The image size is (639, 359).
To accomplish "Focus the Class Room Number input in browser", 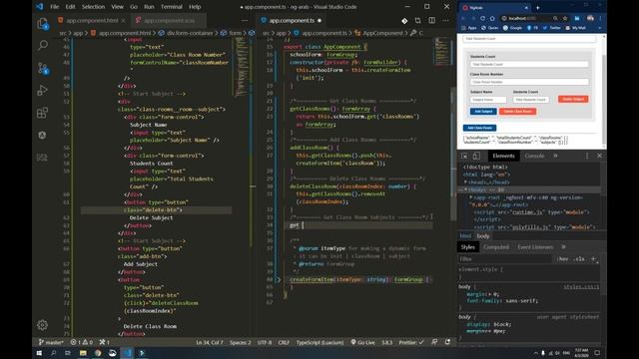I will [529, 82].
